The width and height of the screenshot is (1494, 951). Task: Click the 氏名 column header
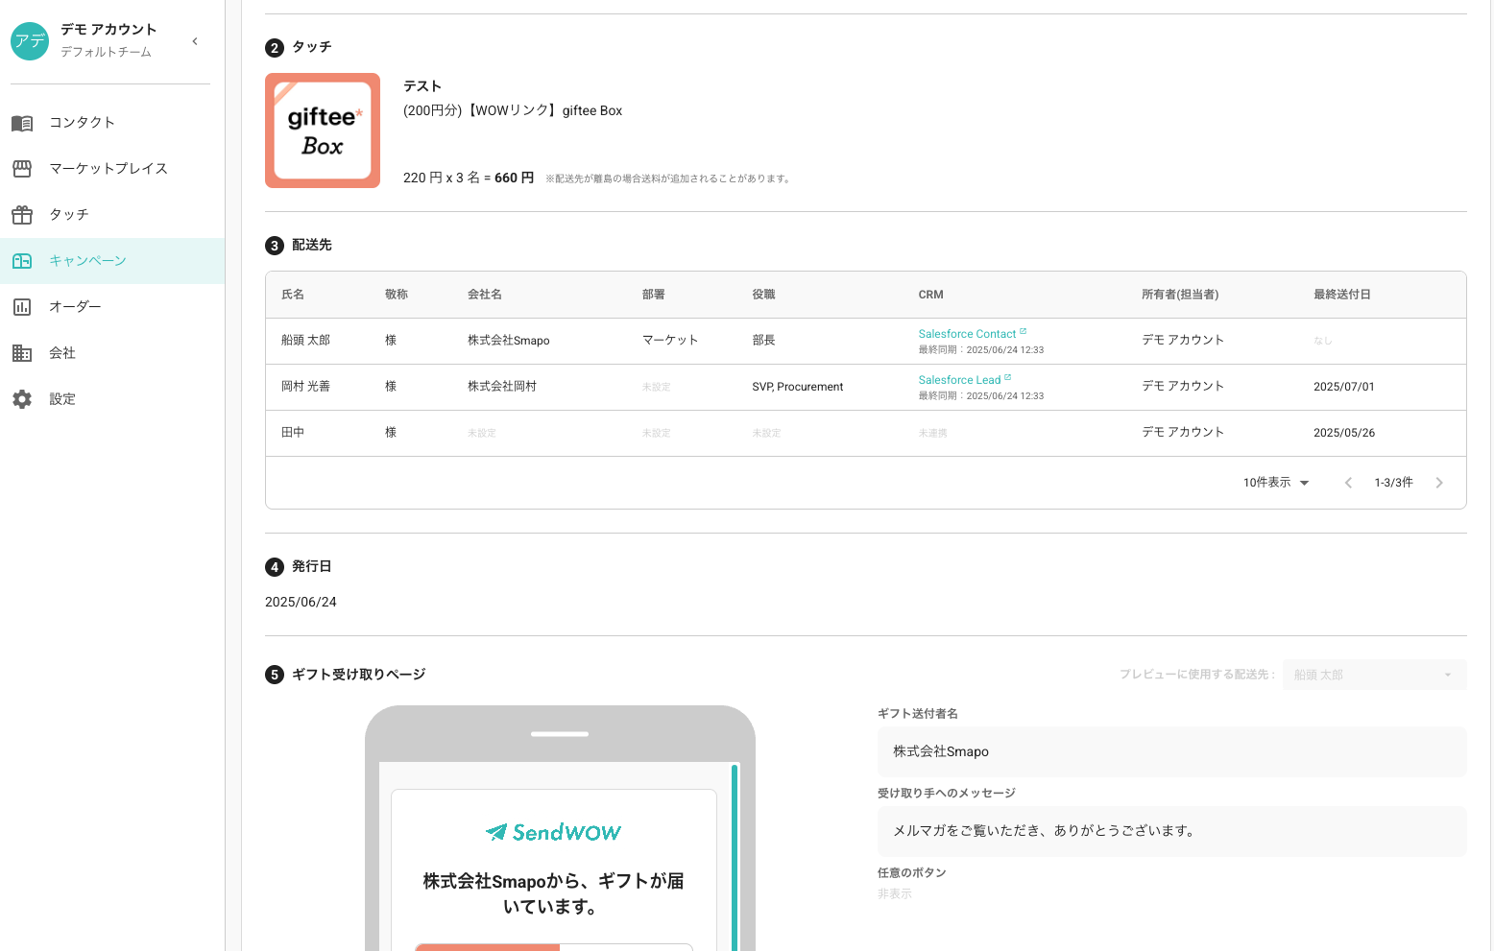[293, 295]
